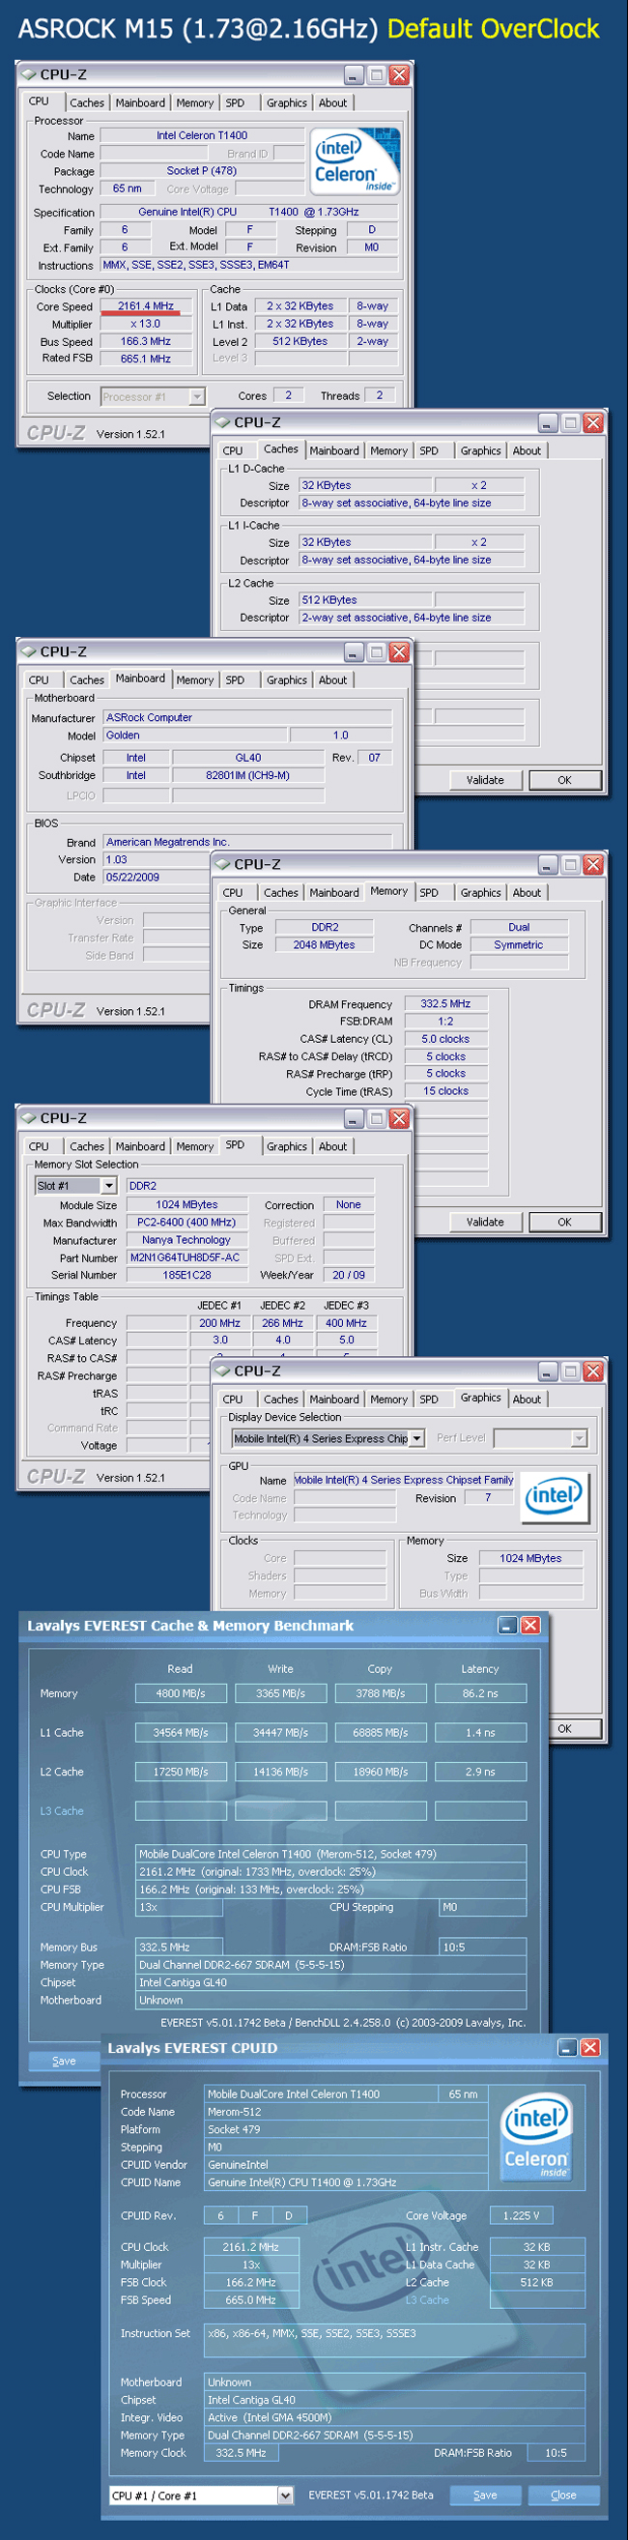
Task: Click the Manufacturer value 'ASRock Computer'
Action: point(248,718)
